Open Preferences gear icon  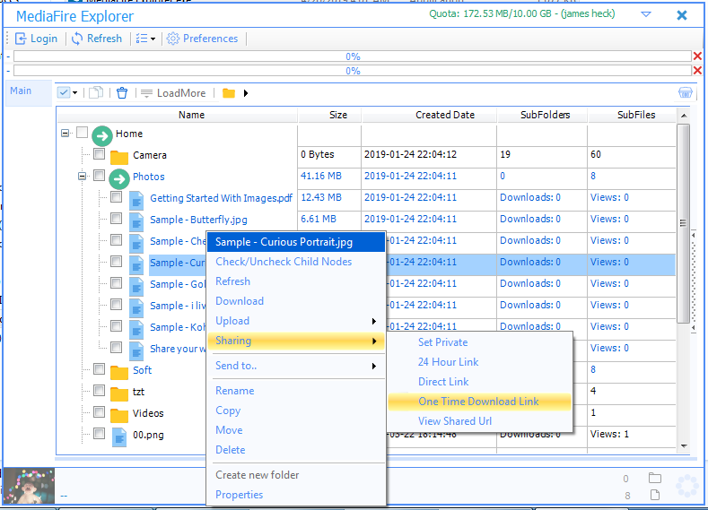coord(173,39)
